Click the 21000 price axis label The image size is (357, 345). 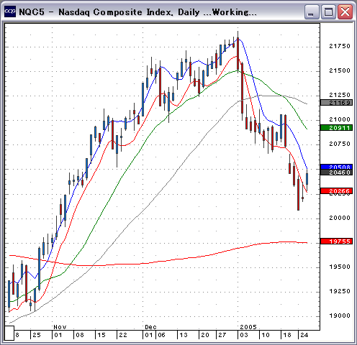click(340, 119)
